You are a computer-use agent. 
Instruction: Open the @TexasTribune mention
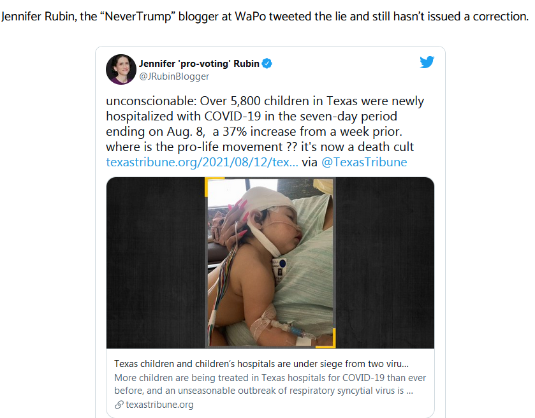tap(364, 162)
